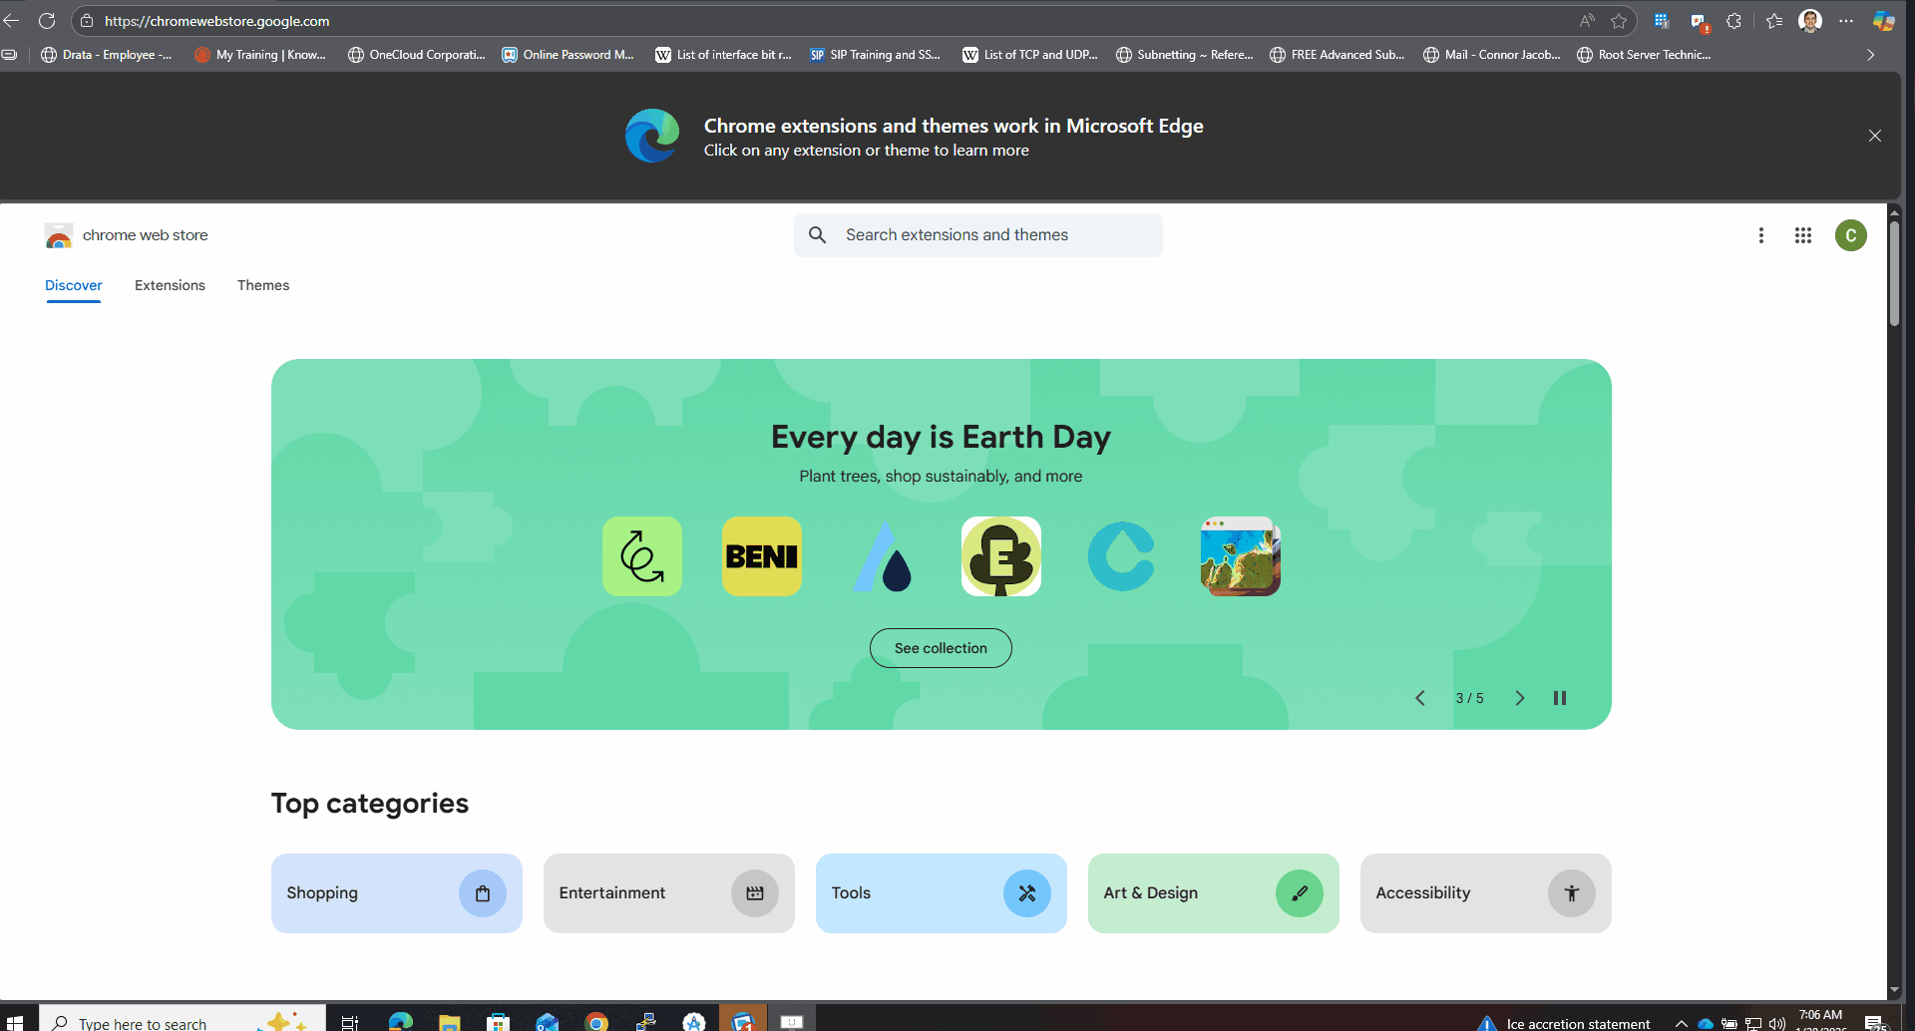Click the Tools category wrench icon

[x=1026, y=893]
